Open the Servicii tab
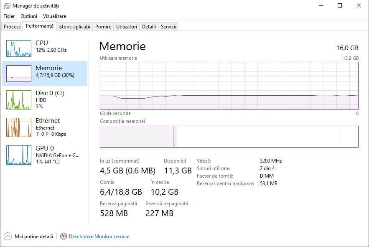369x247 pixels. (168, 27)
